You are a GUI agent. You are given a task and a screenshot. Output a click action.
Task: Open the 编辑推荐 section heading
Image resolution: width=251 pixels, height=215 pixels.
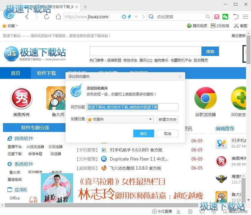tap(225, 128)
